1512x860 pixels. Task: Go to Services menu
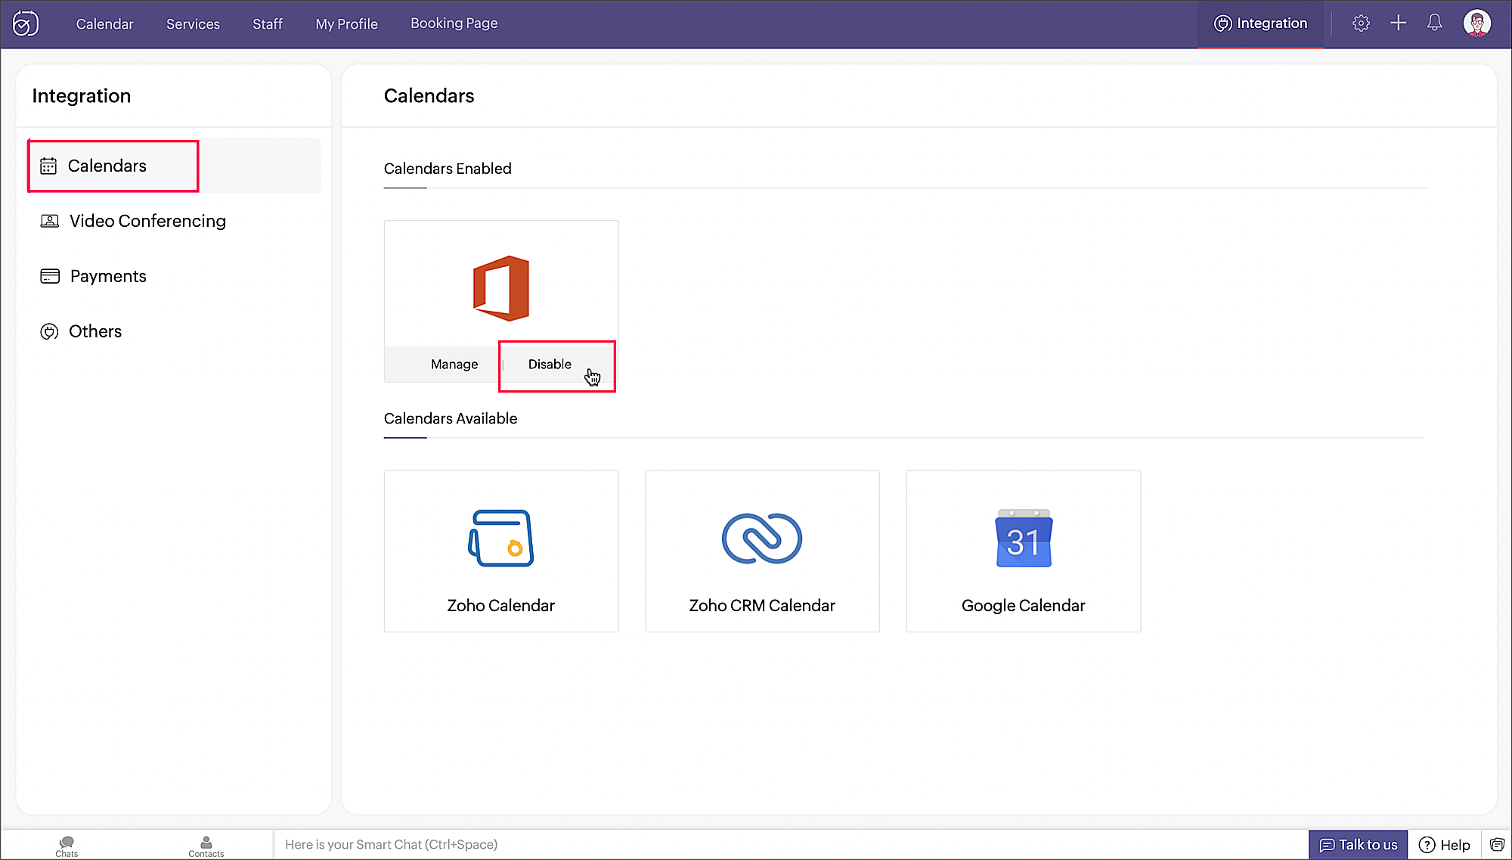click(x=193, y=24)
